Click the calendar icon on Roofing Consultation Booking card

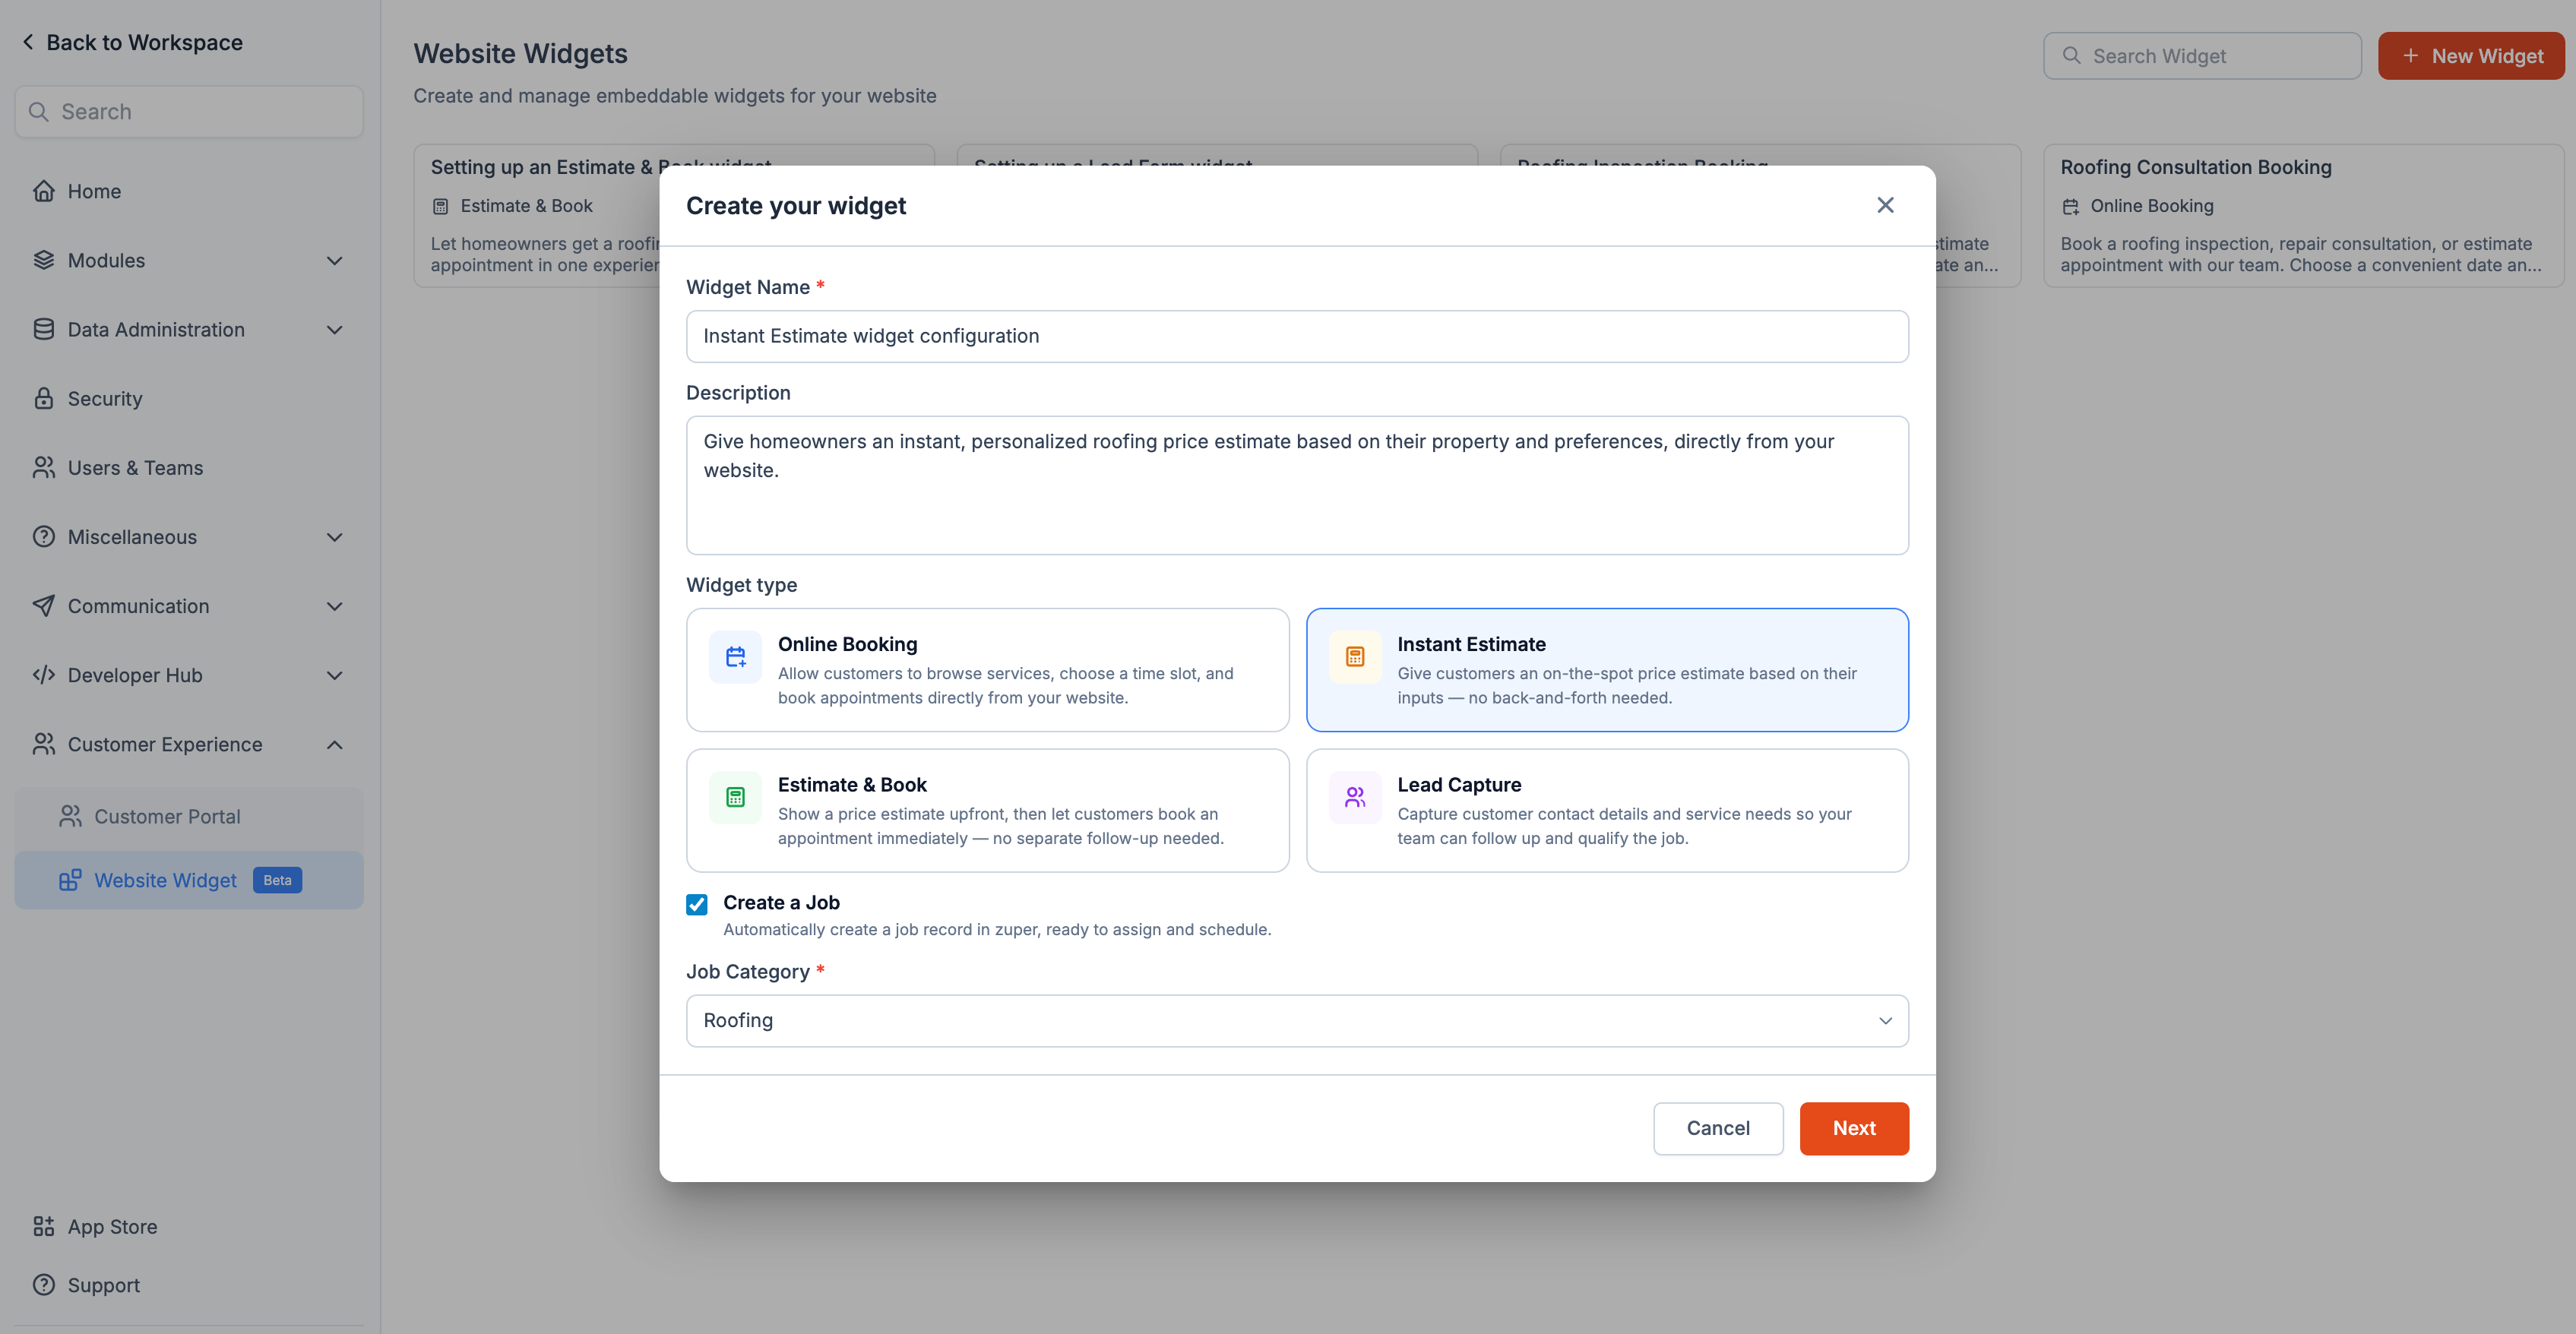2070,207
